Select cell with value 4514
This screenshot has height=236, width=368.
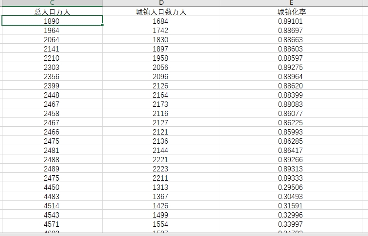(x=52, y=205)
